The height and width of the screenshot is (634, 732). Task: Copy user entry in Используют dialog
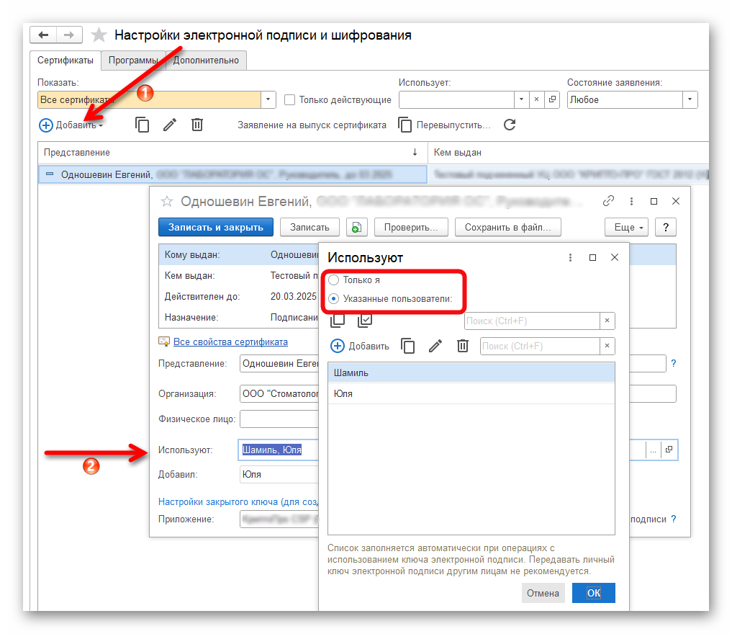407,347
